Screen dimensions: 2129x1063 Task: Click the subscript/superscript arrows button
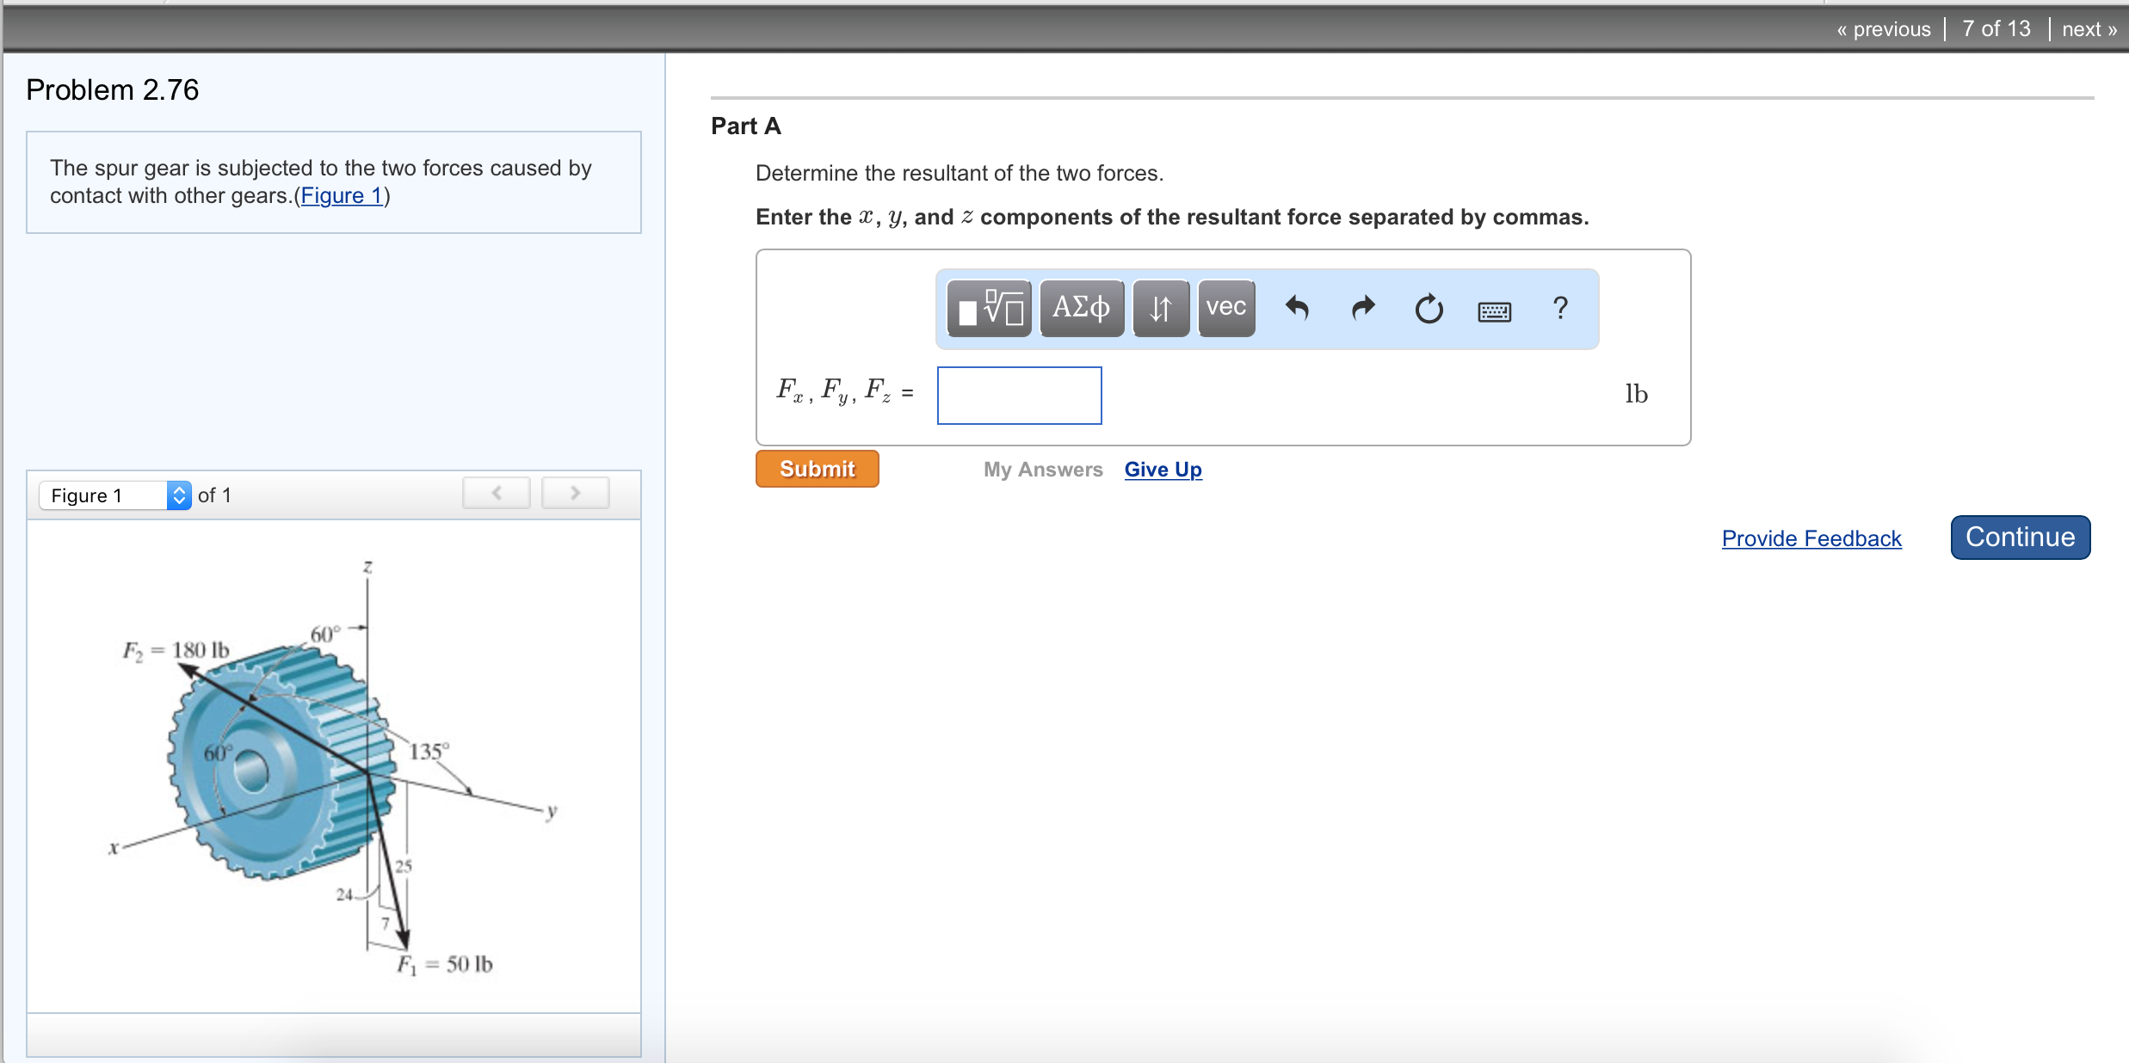click(1160, 308)
